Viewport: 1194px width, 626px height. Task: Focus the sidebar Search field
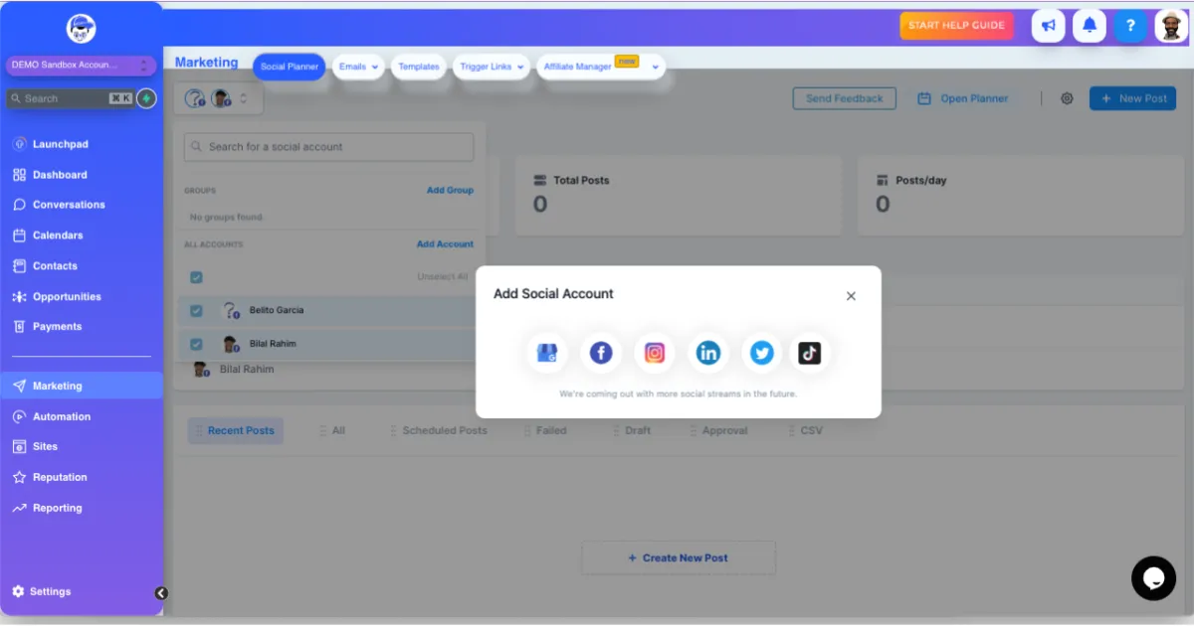click(70, 98)
